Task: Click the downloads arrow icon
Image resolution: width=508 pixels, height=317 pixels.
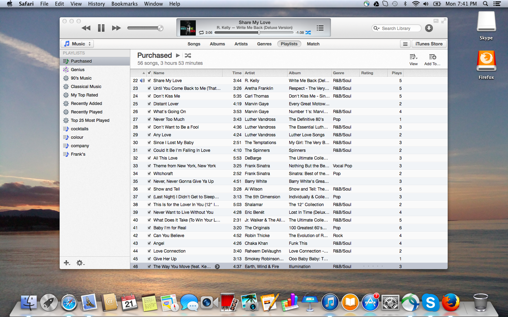Action: click(429, 28)
